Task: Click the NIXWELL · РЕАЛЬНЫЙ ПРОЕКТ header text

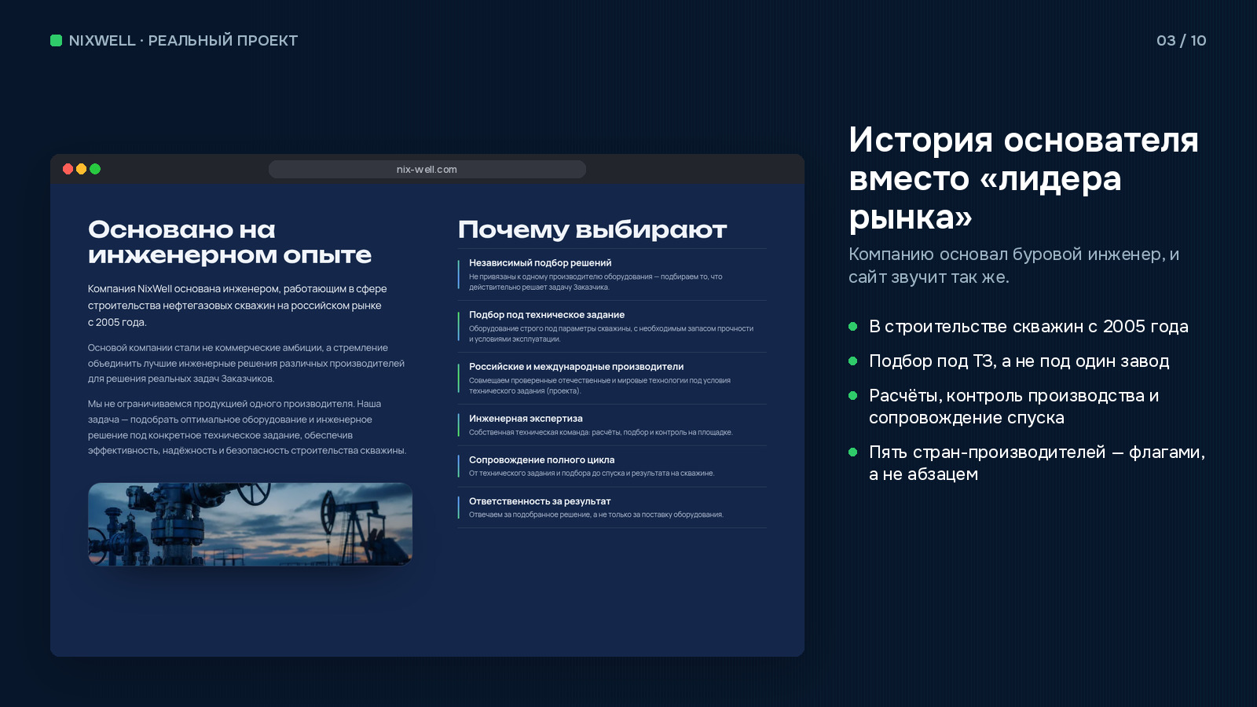Action: pyautogui.click(x=183, y=40)
